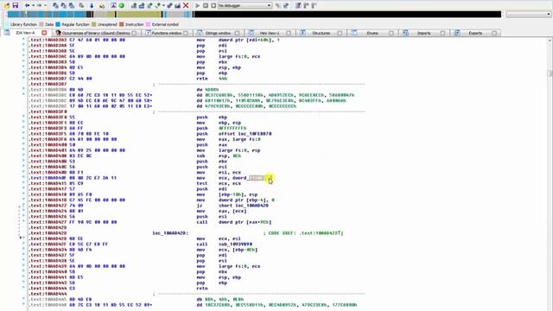Click the text search 'A' icon
The width and height of the screenshot is (553, 311).
[113, 5]
